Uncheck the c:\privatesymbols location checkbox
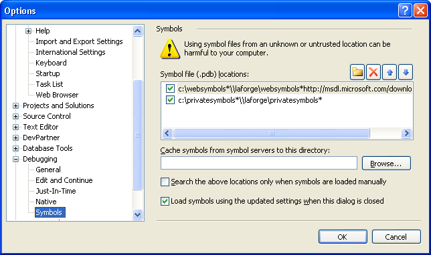The image size is (431, 255). tap(170, 100)
